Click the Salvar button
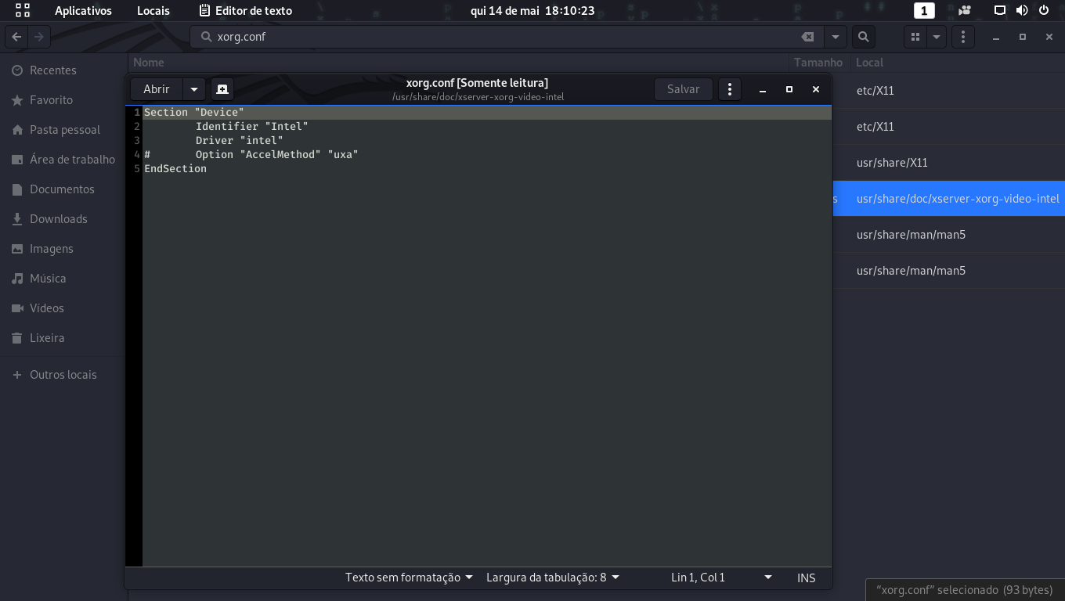 [x=683, y=89]
